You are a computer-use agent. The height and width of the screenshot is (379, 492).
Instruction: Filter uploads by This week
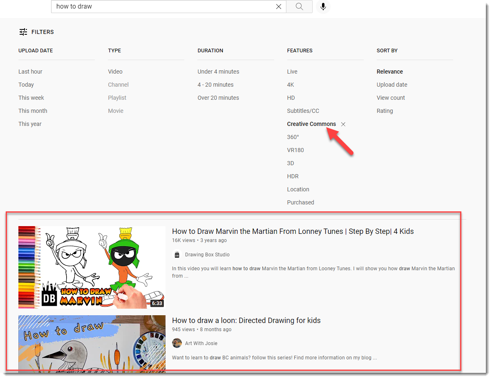pos(31,98)
